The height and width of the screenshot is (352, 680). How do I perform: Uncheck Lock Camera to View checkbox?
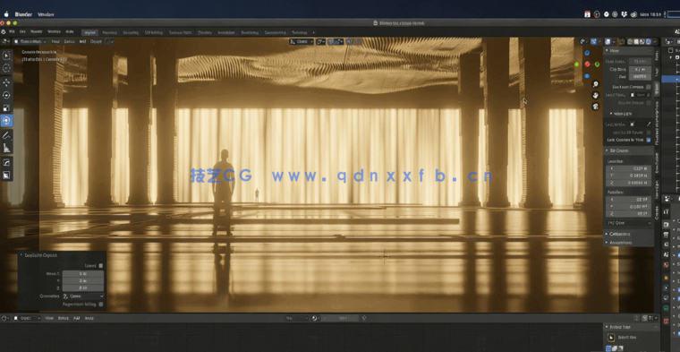point(649,140)
